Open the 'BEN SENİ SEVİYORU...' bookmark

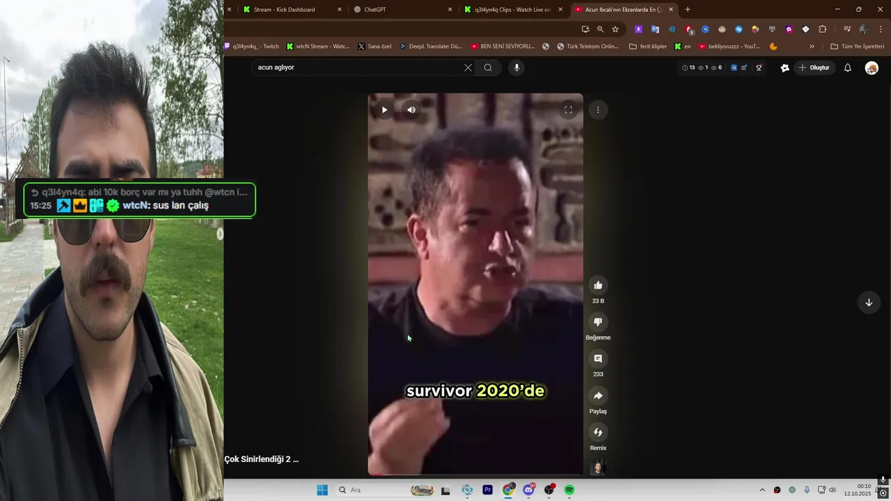(x=503, y=47)
